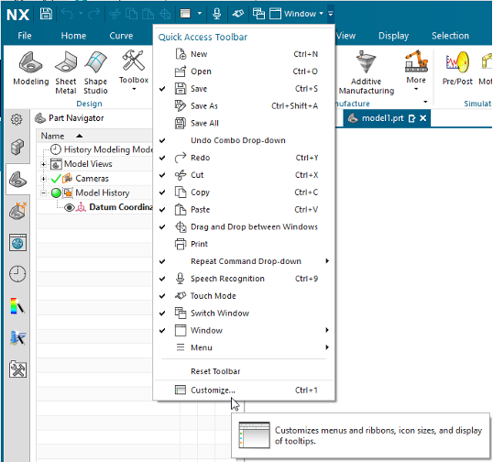Choose Print from the toolbar menu
This screenshot has height=462, width=493.
point(244,244)
